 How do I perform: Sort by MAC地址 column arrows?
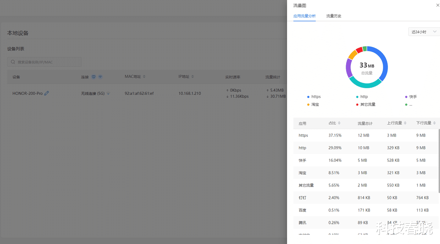point(144,77)
